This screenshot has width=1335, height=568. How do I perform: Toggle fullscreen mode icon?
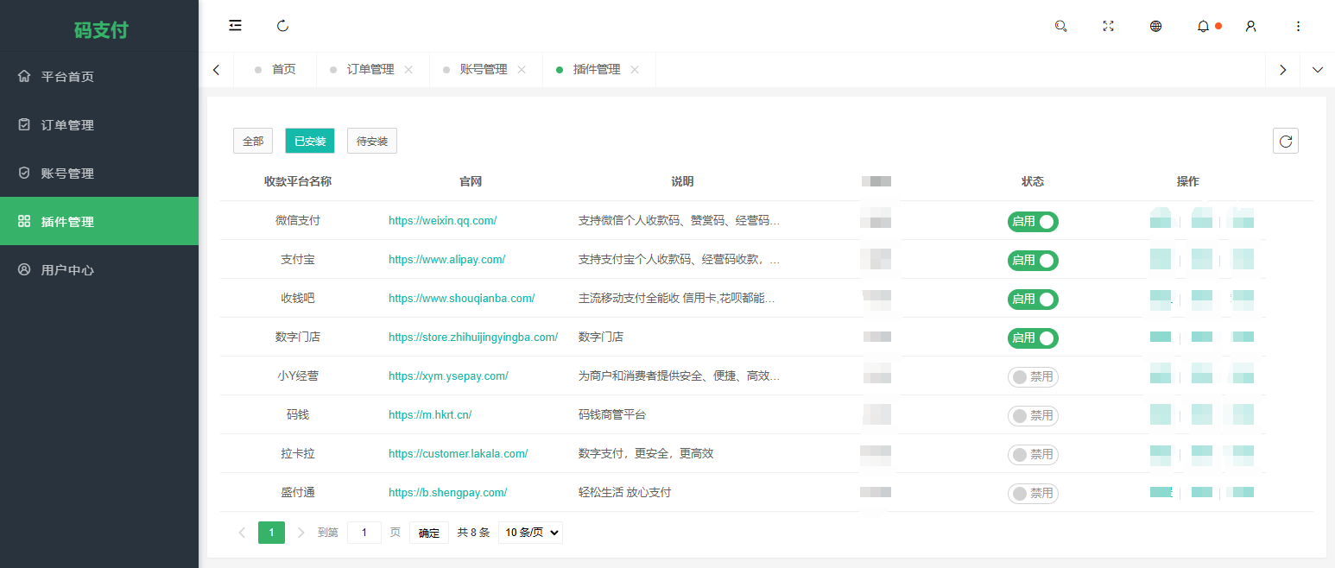1108,26
